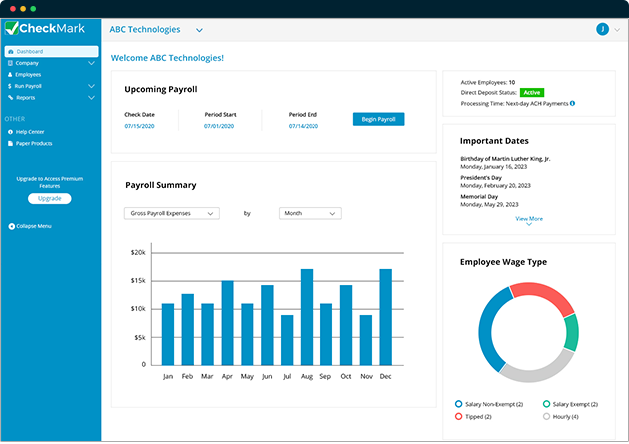Click the Period Start 07/01/2020 link

pyautogui.click(x=219, y=126)
